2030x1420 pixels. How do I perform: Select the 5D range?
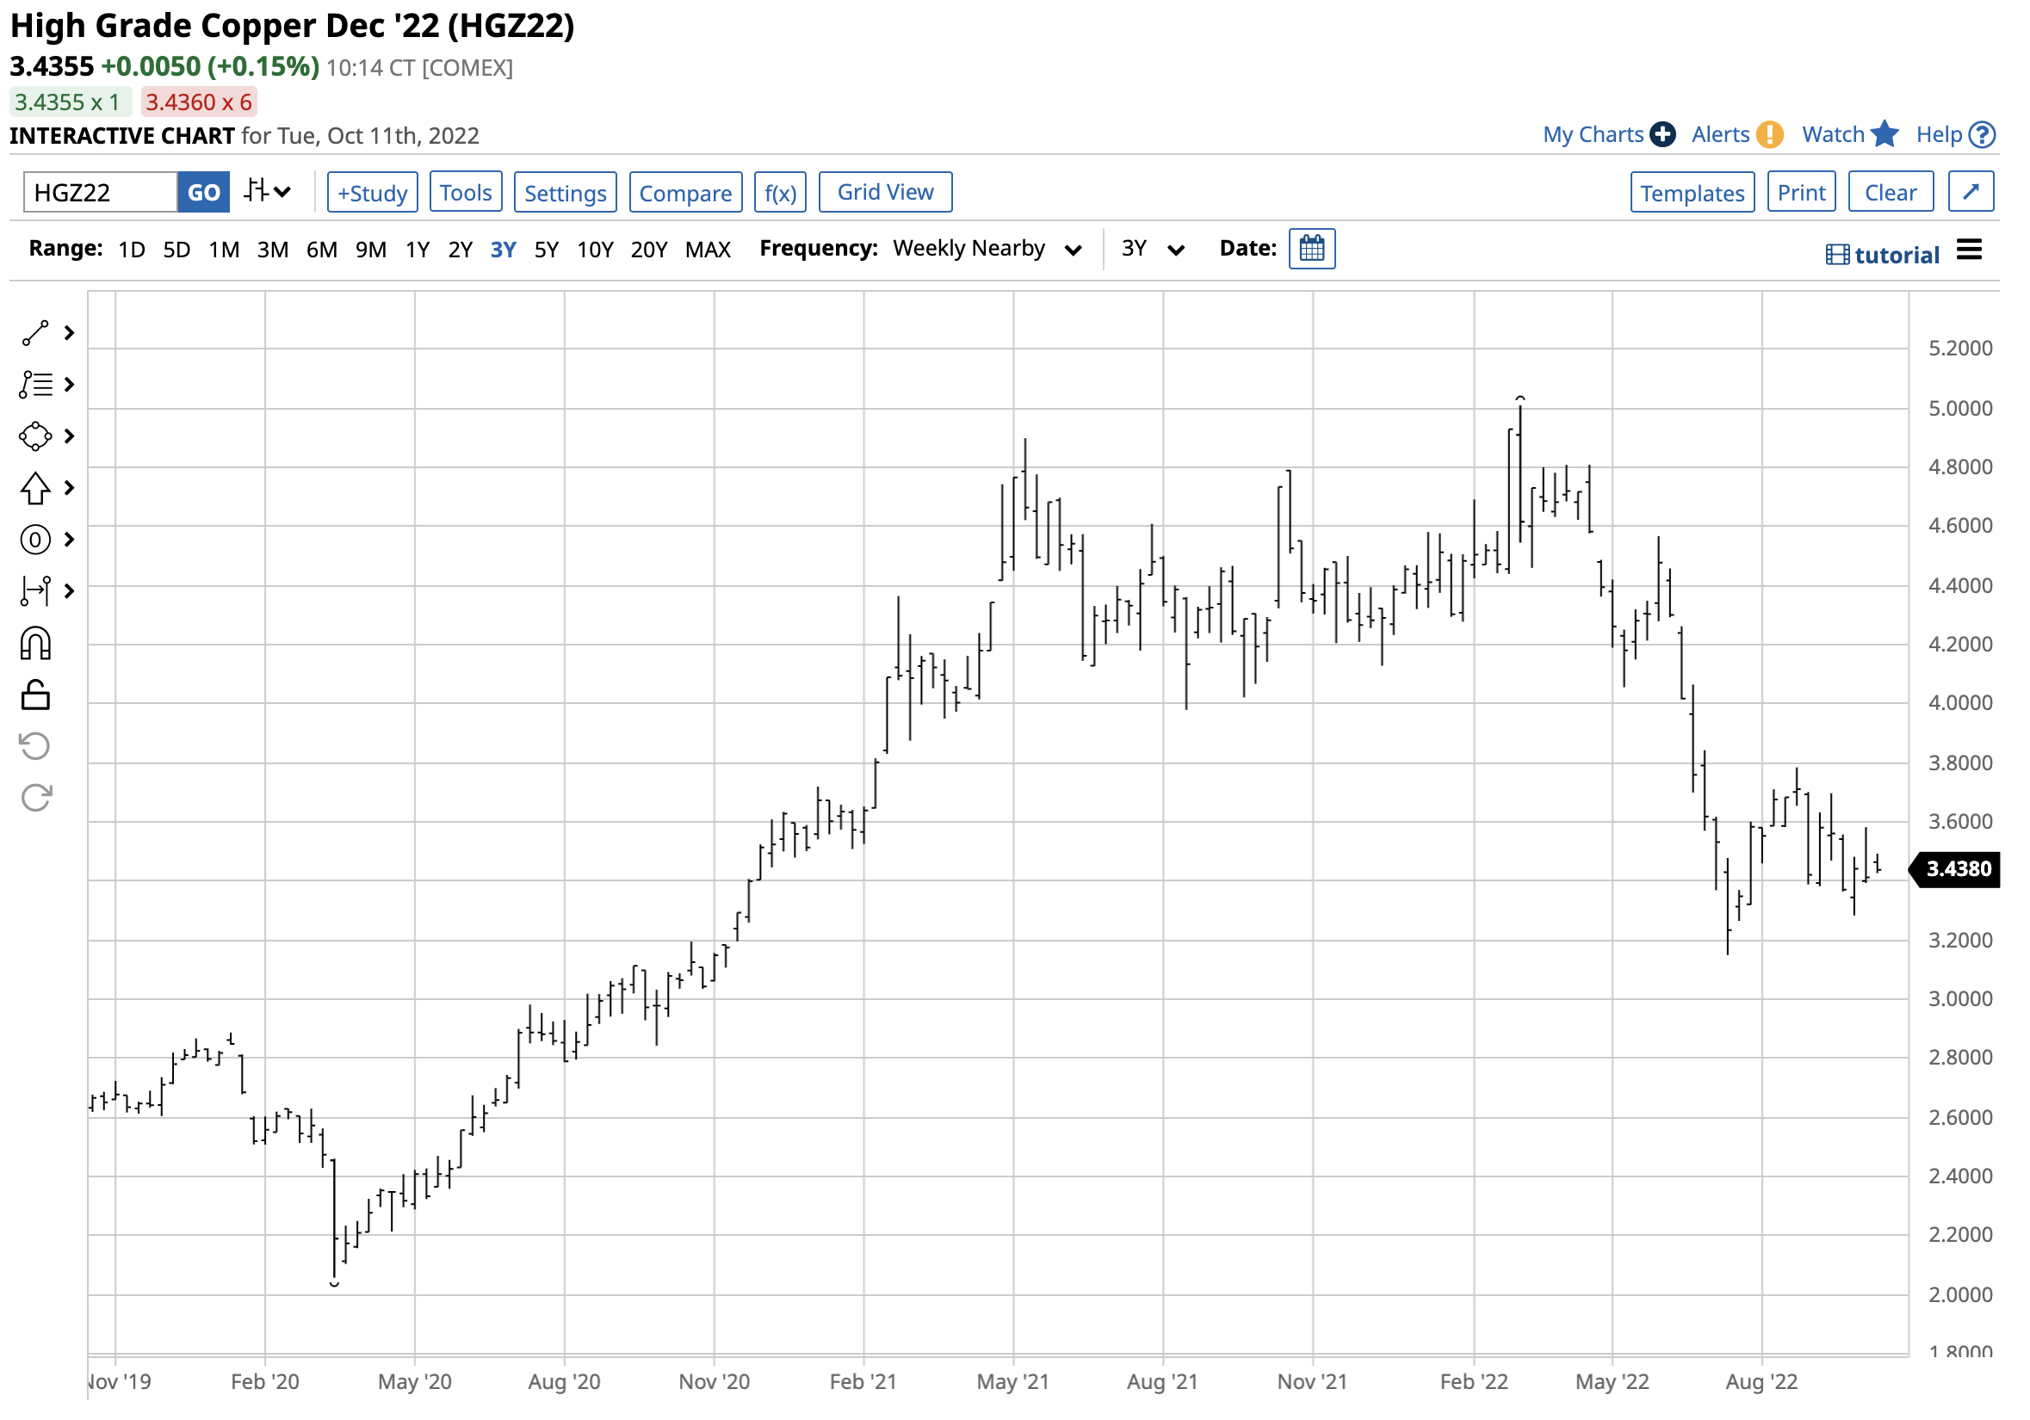coord(176,250)
